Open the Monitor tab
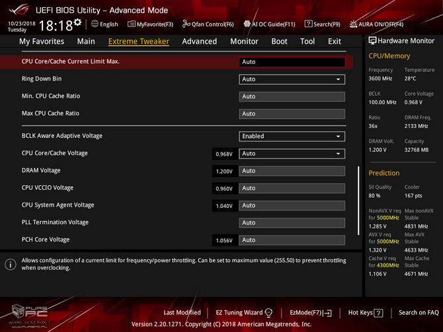 tap(244, 42)
